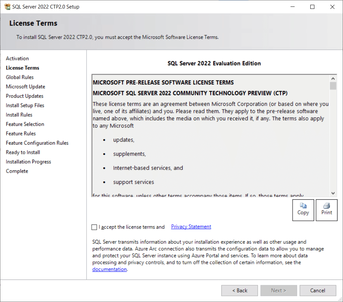This screenshot has height=302, width=343.
Task: Click the 'supplements,' bullet in license text
Action: pyautogui.click(x=129, y=154)
